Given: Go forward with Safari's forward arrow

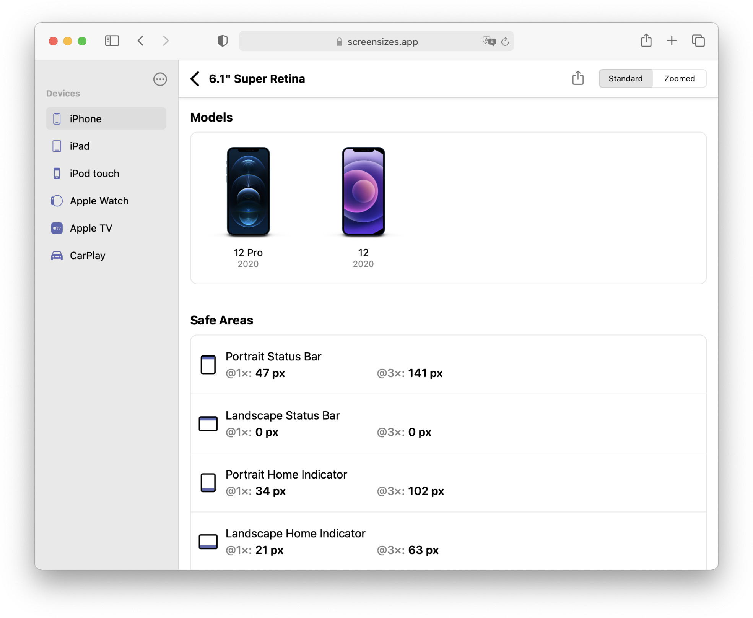Looking at the screenshot, I should click(166, 41).
